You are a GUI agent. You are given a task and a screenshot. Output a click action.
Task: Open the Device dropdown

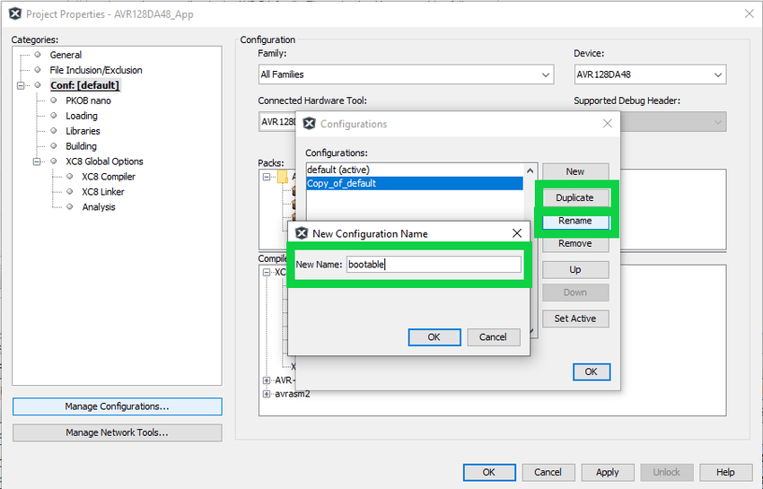pyautogui.click(x=649, y=74)
